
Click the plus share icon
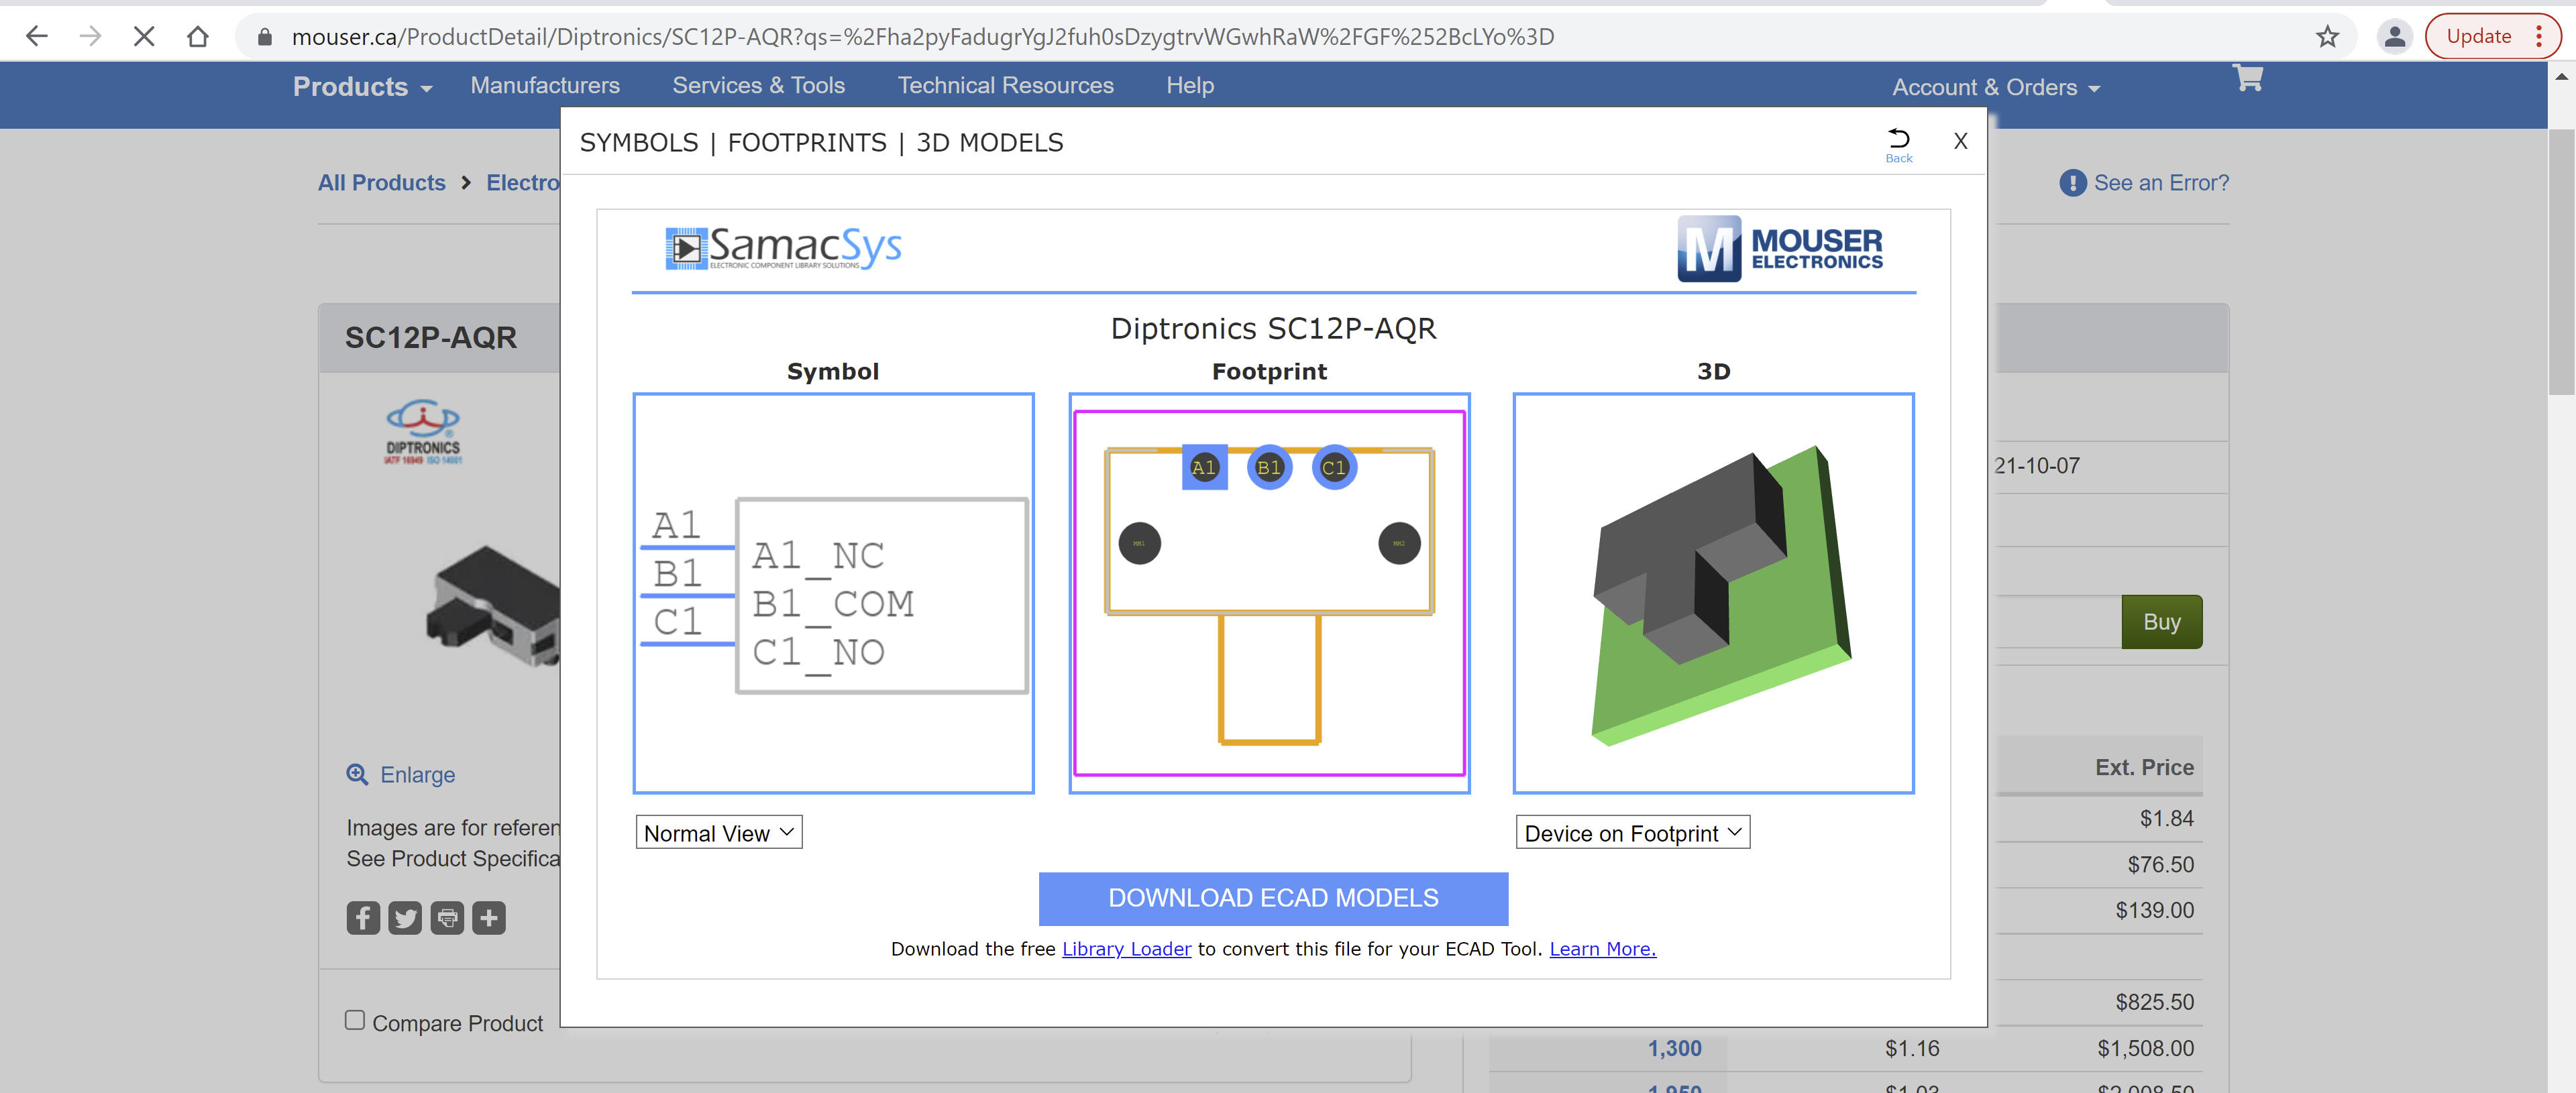[489, 918]
